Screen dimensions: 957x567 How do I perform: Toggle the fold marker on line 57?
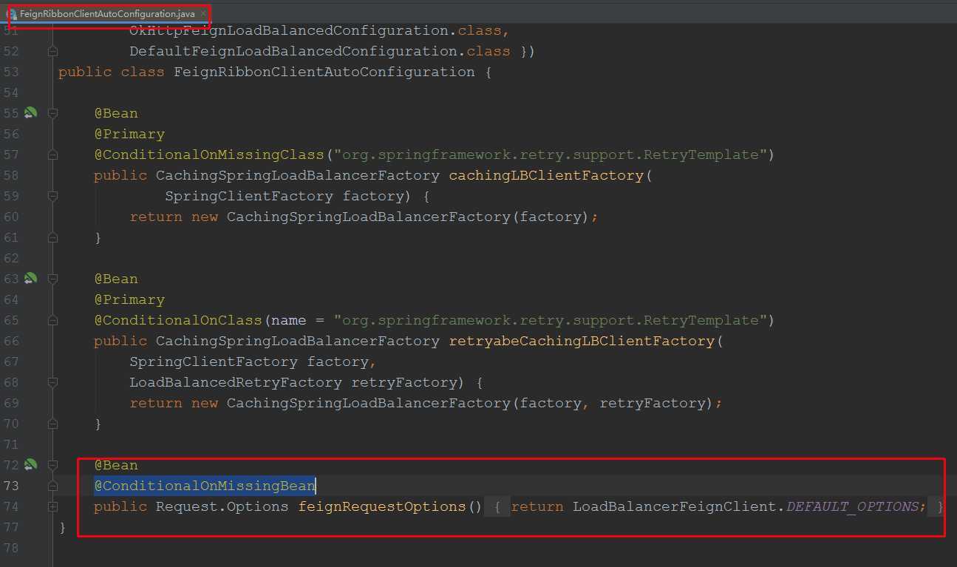pos(52,155)
